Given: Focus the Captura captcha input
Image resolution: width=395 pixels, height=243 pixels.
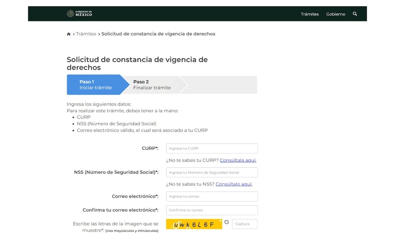Looking at the screenshot, I should [x=244, y=224].
